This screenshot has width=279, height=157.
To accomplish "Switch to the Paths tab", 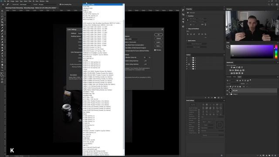I will [x=235, y=77].
